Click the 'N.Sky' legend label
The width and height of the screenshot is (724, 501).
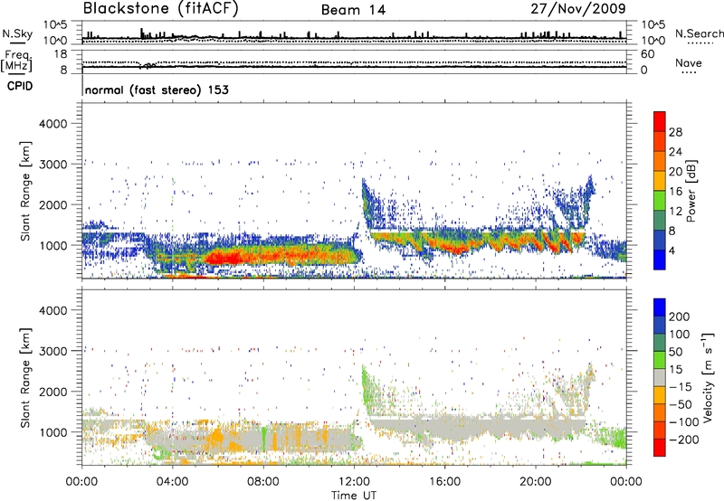click(x=17, y=33)
